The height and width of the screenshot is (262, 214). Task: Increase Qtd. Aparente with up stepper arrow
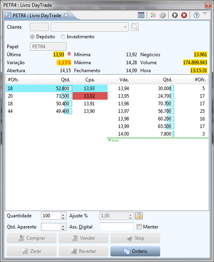[x=63, y=225]
